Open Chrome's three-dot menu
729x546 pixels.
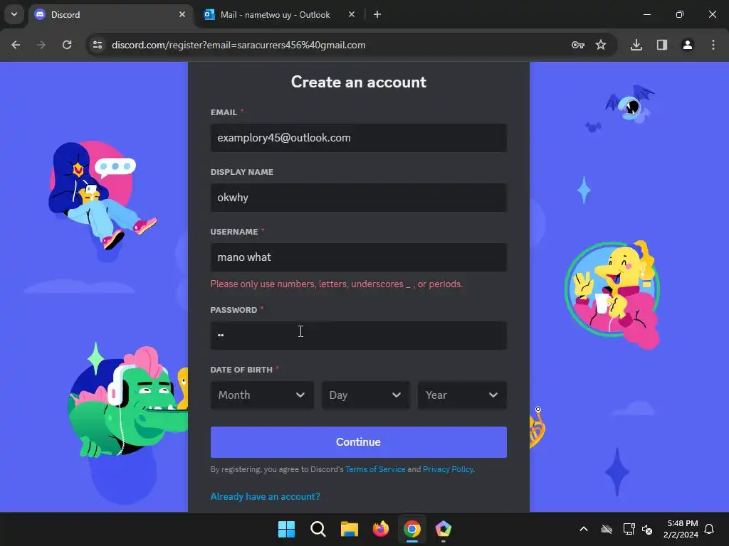pos(713,45)
